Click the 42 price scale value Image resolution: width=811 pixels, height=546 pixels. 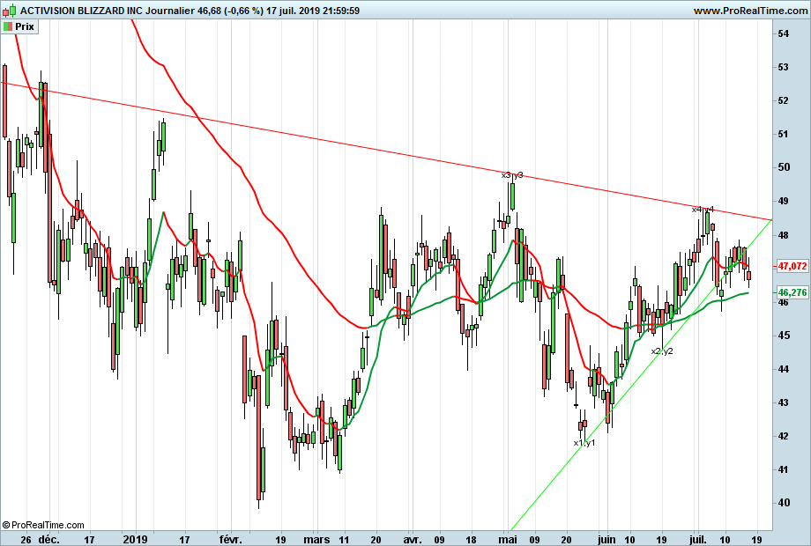[783, 436]
